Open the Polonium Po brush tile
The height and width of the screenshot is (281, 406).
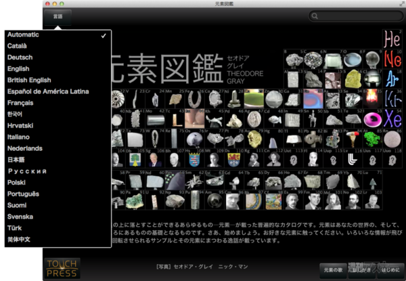click(x=353, y=139)
